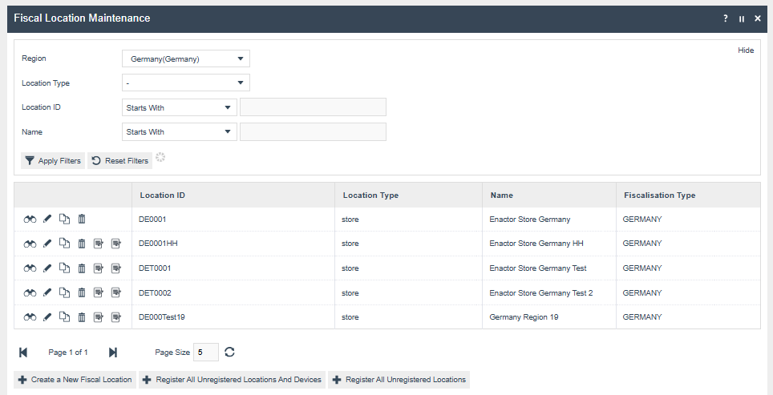The height and width of the screenshot is (395, 773).
Task: View the DE0001 location with binoculars icon
Action: pos(30,219)
